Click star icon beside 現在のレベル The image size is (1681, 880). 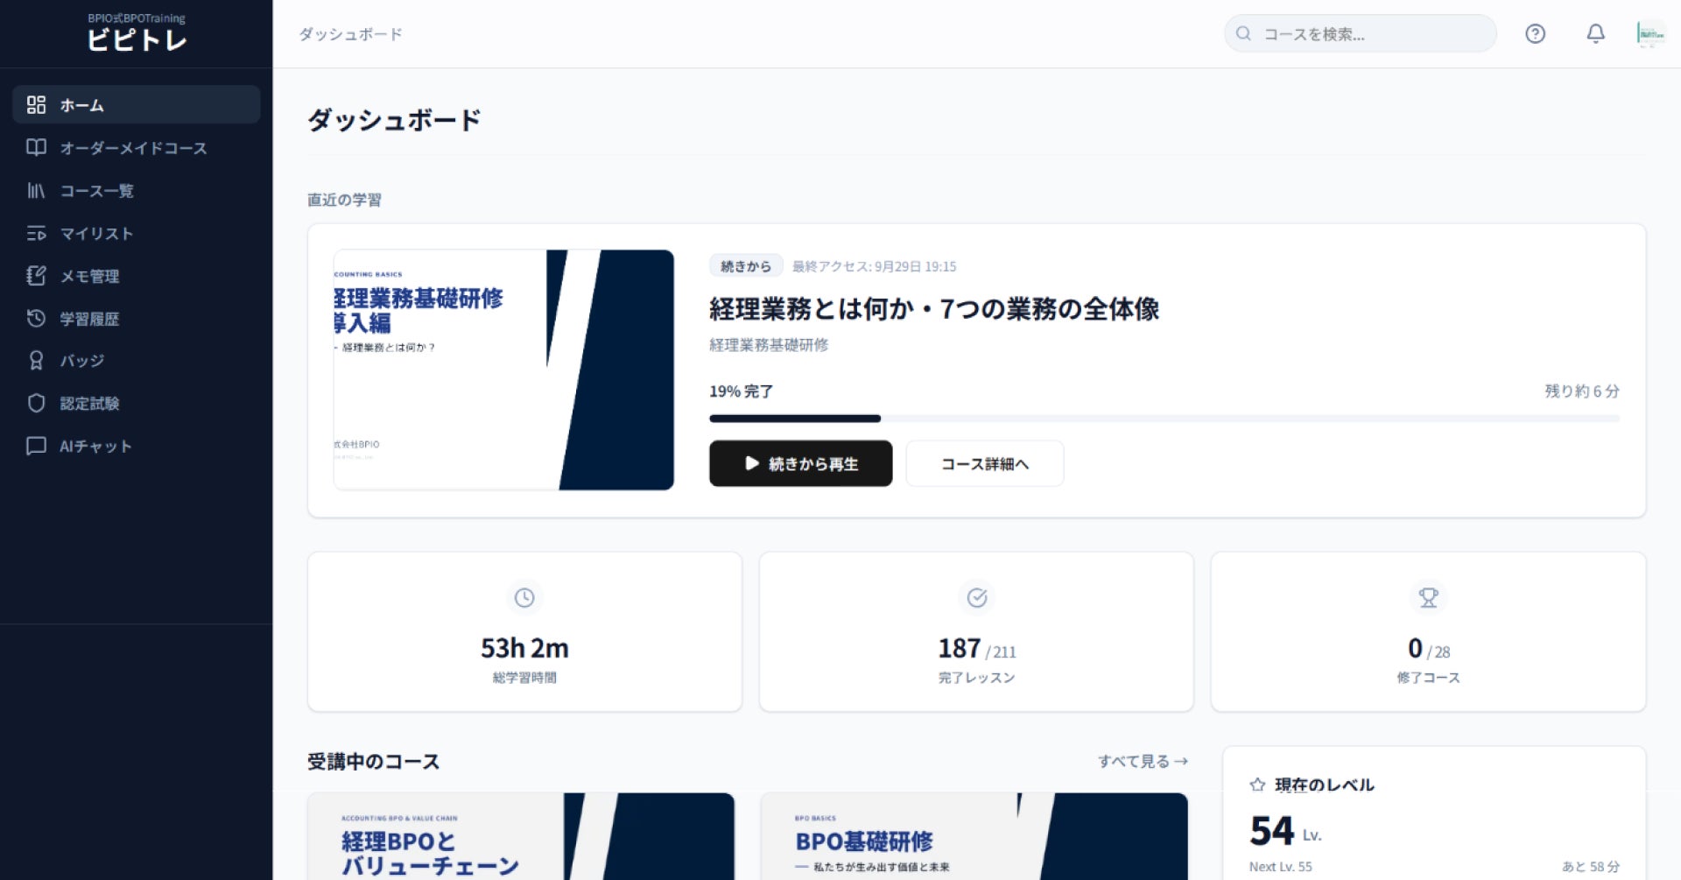click(1257, 785)
